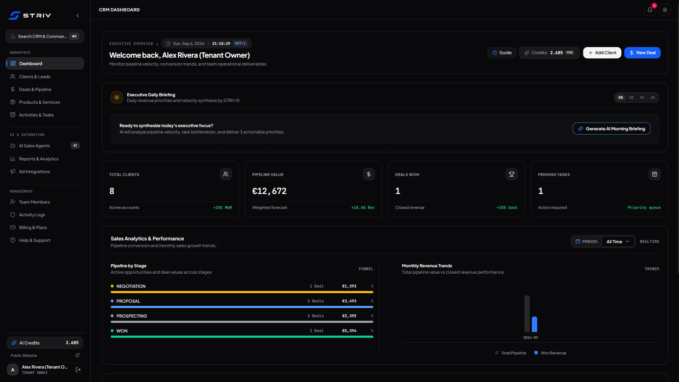The image size is (679, 382).
Task: Focus the Search CRM & Command field
Action: pyautogui.click(x=45, y=36)
